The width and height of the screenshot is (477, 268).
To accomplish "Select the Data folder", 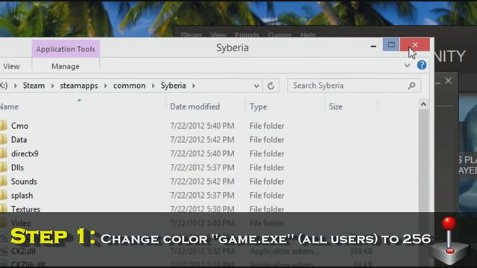I will [19, 140].
